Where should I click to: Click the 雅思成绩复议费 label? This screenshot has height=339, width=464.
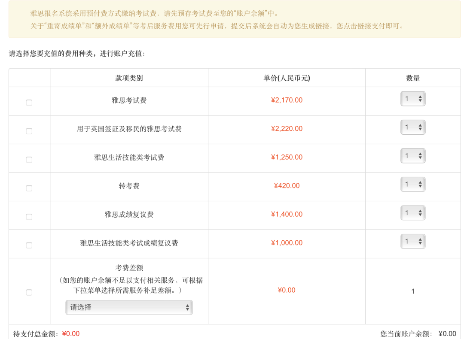pyautogui.click(x=129, y=215)
